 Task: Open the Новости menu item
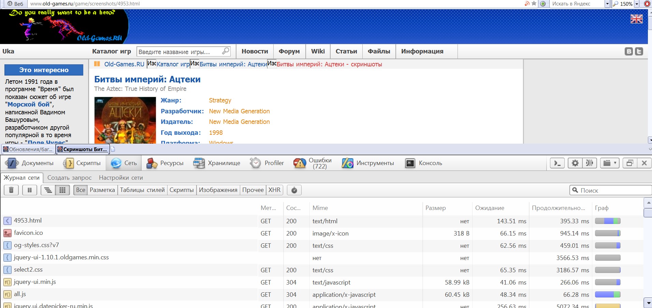click(x=255, y=51)
